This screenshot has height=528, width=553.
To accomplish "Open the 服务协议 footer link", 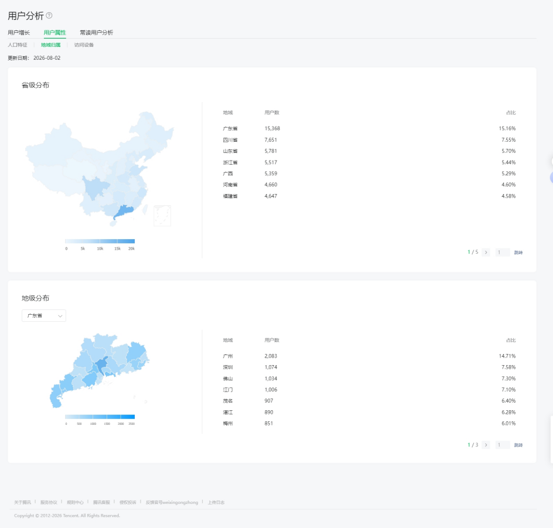I will point(49,502).
